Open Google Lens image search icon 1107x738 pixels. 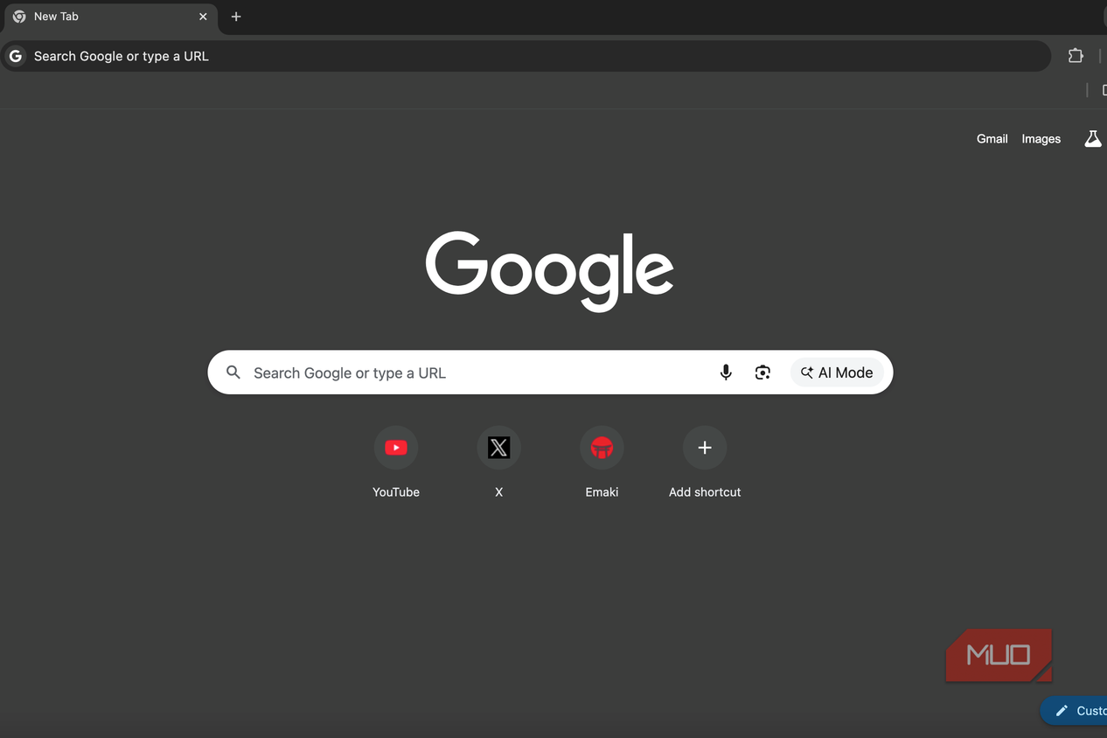tap(762, 372)
